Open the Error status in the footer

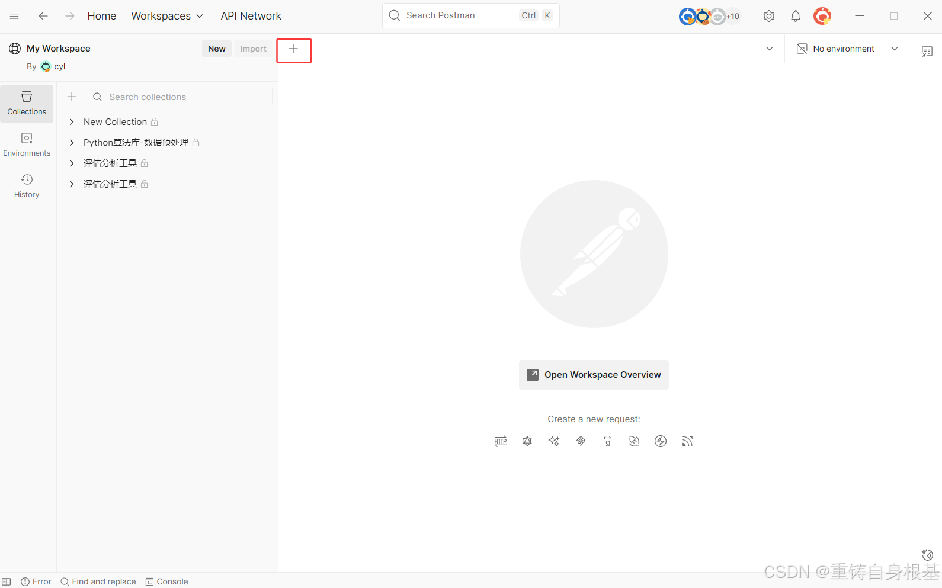(x=36, y=581)
